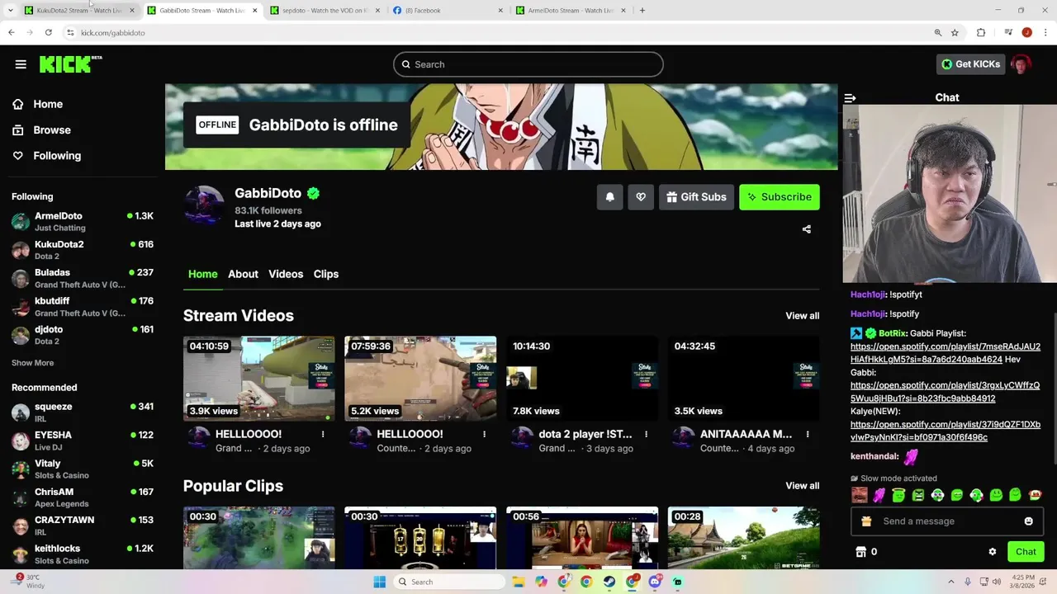
Task: Open KukuDota2 channel in Following list
Action: pos(83,250)
